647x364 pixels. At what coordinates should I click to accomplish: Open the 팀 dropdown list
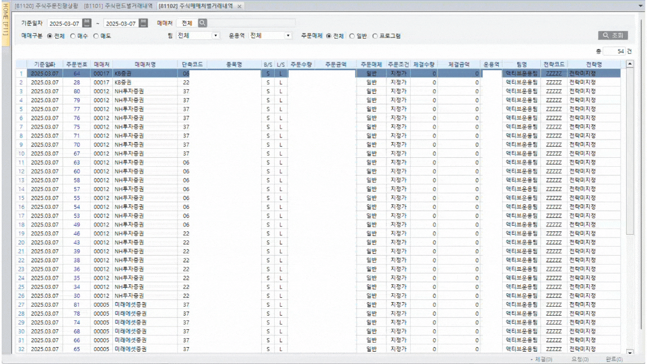coord(216,35)
